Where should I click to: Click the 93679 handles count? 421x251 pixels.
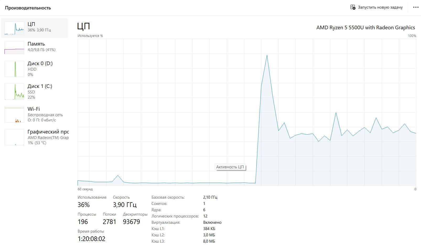tap(131, 222)
